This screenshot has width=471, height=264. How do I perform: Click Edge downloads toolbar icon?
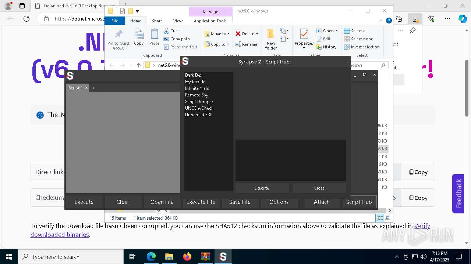point(415,19)
